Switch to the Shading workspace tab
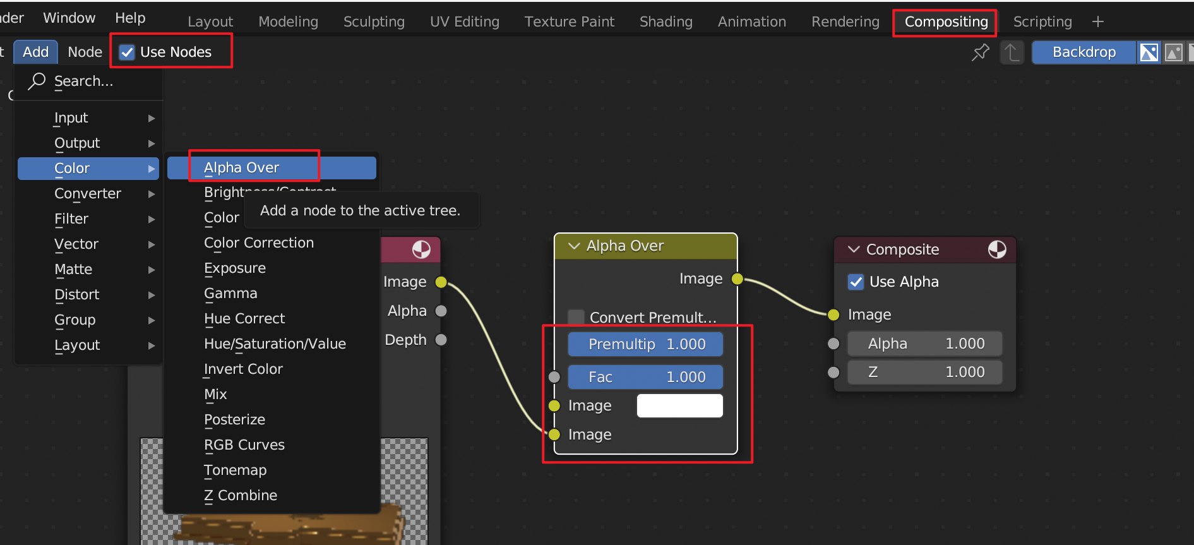Image resolution: width=1194 pixels, height=545 pixels. [666, 22]
